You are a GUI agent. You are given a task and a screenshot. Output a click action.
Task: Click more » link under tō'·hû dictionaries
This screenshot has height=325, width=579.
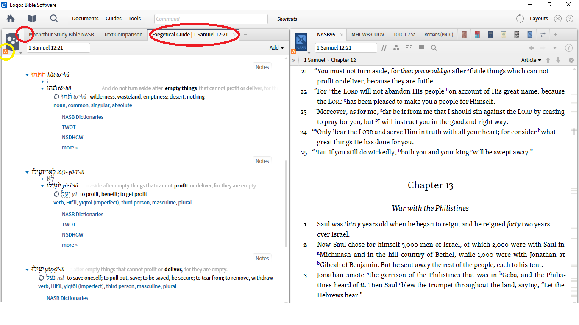click(70, 148)
